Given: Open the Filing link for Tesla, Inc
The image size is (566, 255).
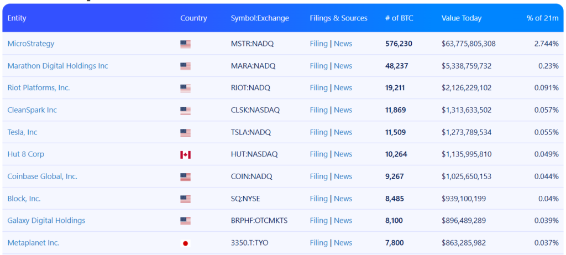Looking at the screenshot, I should [318, 132].
